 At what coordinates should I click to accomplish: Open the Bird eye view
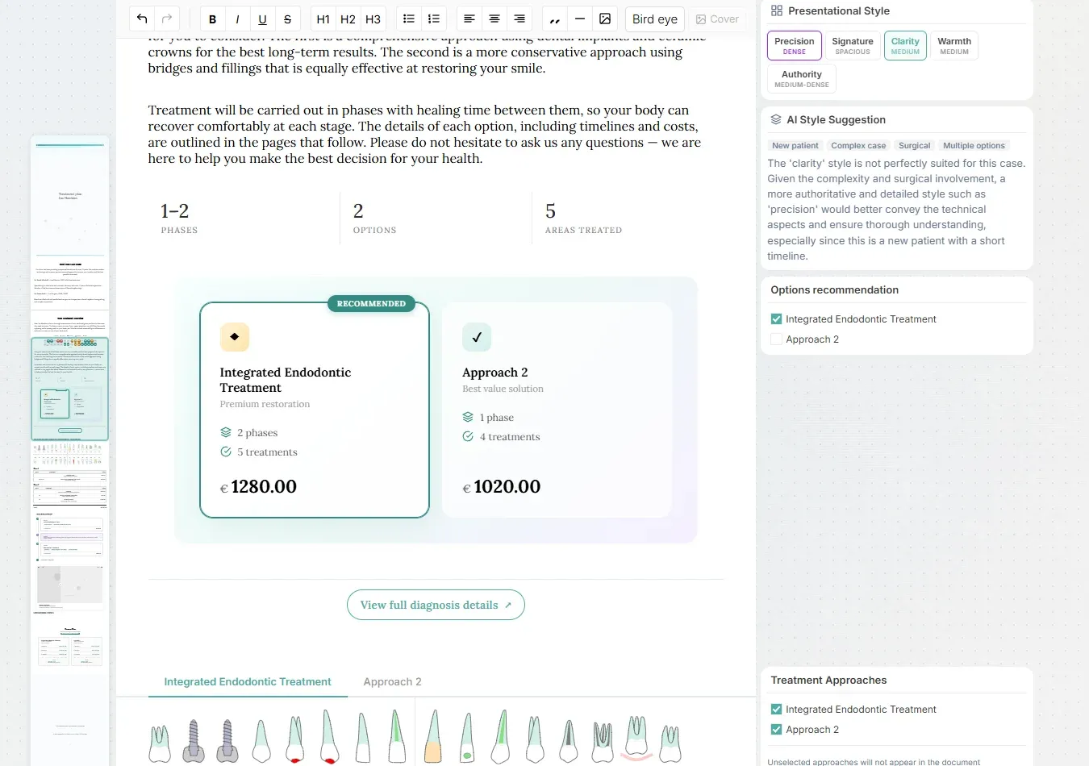[x=655, y=19]
